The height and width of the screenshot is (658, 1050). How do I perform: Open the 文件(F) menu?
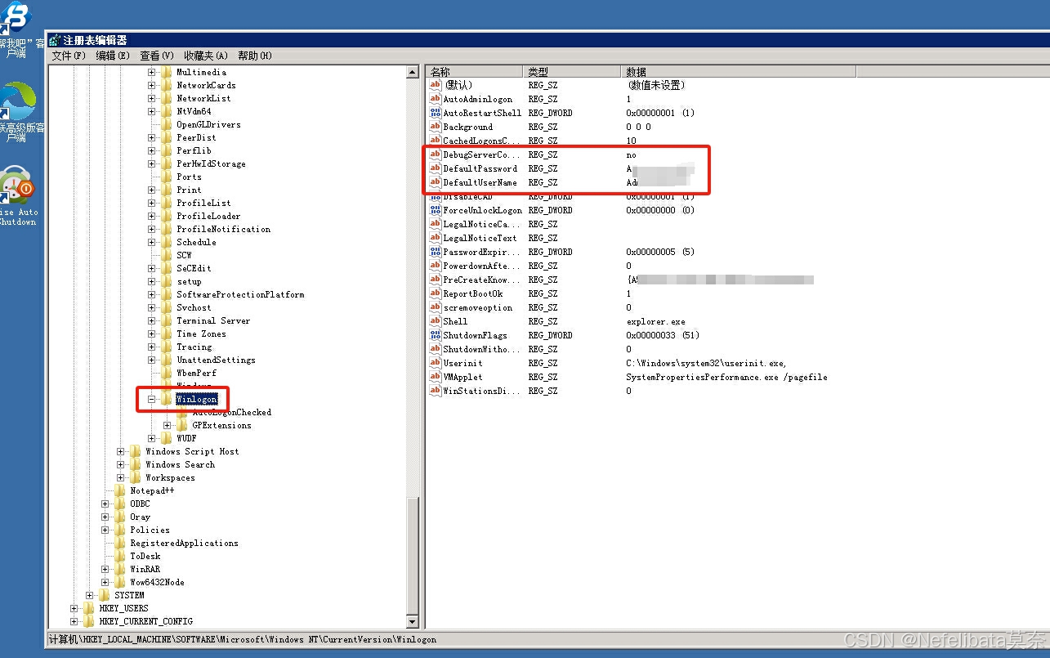(69, 56)
